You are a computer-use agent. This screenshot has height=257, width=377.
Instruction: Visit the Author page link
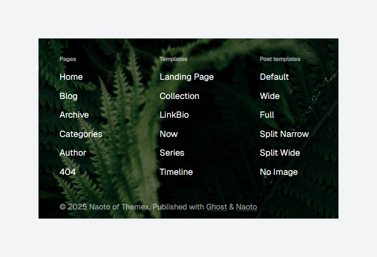point(73,153)
